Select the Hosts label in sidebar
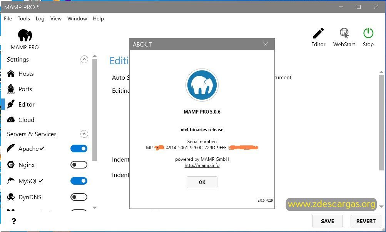Screen dimensions: 386x232 (26, 73)
